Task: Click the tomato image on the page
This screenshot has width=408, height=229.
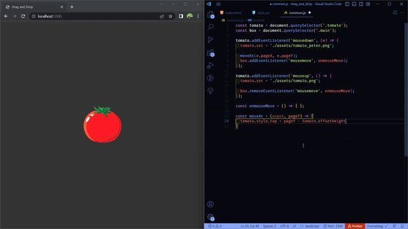Action: click(x=103, y=125)
